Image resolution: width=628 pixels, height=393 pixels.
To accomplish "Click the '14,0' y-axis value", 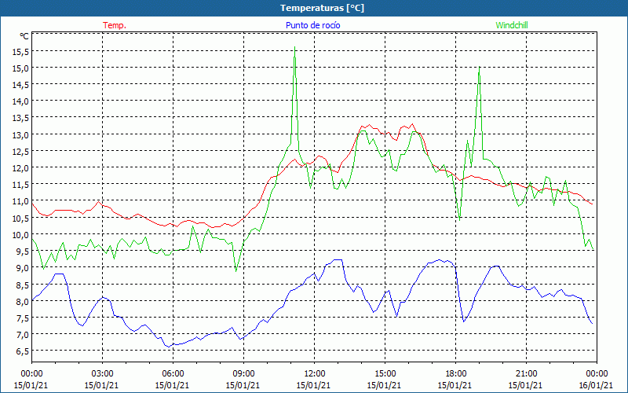I will [20, 102].
